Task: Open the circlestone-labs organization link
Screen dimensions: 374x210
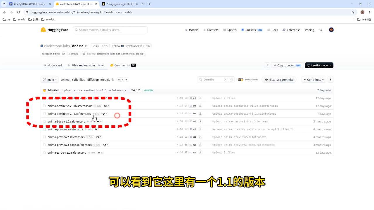Action: 57,46
